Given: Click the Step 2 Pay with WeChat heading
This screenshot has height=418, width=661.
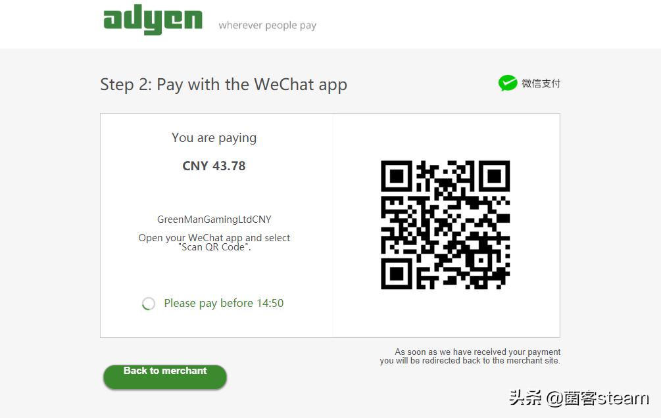Looking at the screenshot, I should click(224, 85).
